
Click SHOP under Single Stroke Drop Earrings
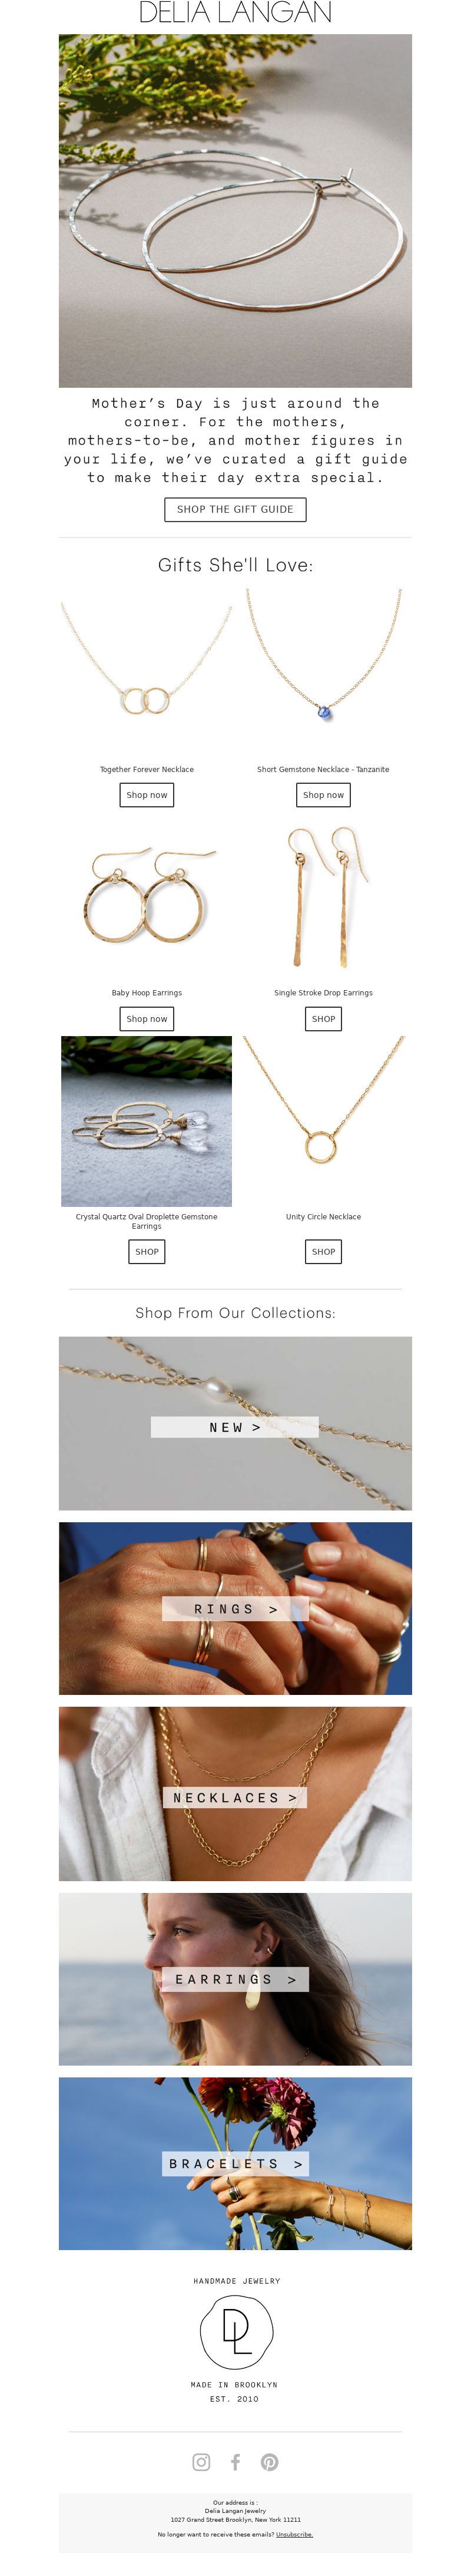click(323, 1019)
